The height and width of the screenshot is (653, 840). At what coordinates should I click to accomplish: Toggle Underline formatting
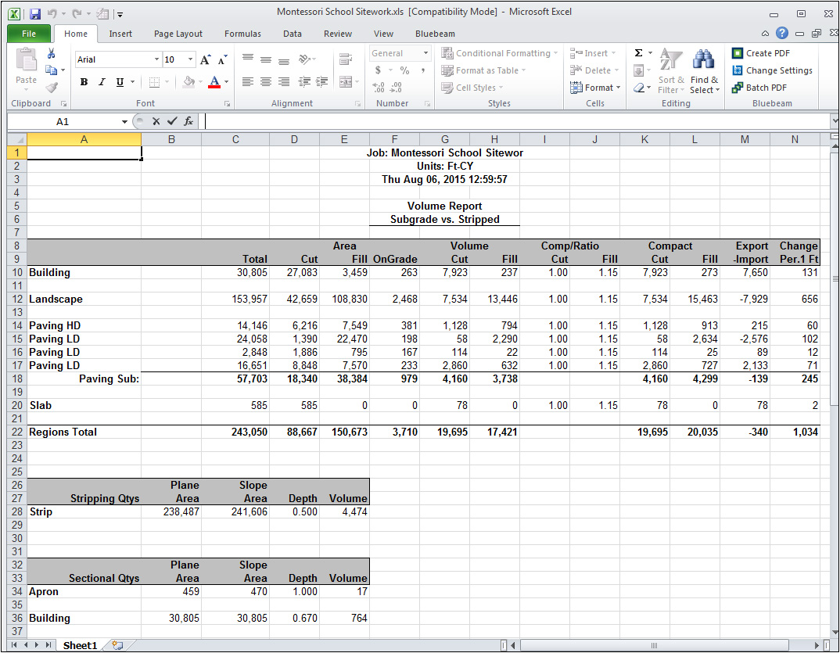coord(120,82)
